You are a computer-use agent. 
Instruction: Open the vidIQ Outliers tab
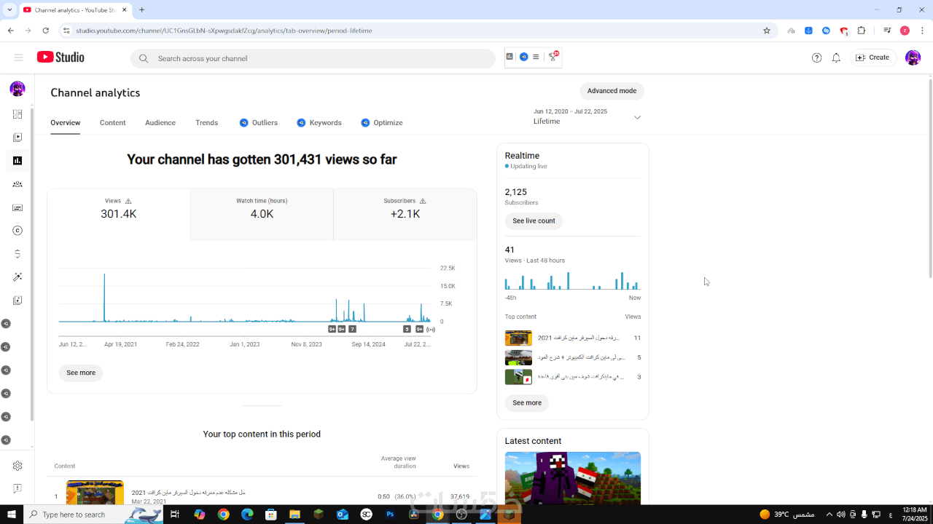tap(259, 122)
